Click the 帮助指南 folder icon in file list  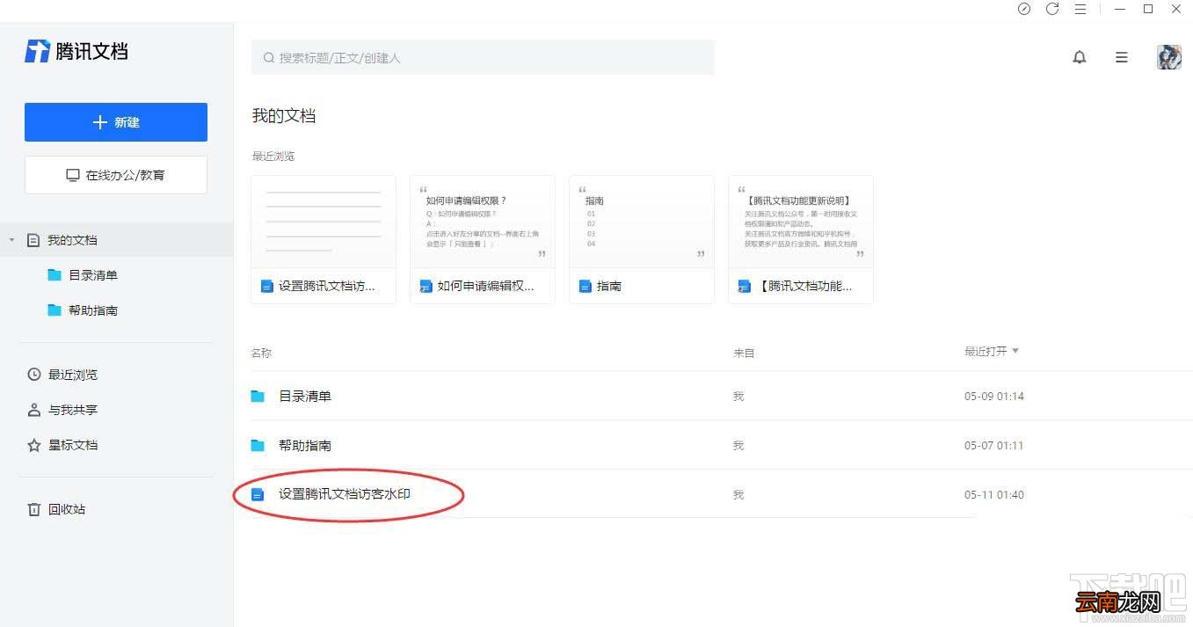tap(258, 446)
